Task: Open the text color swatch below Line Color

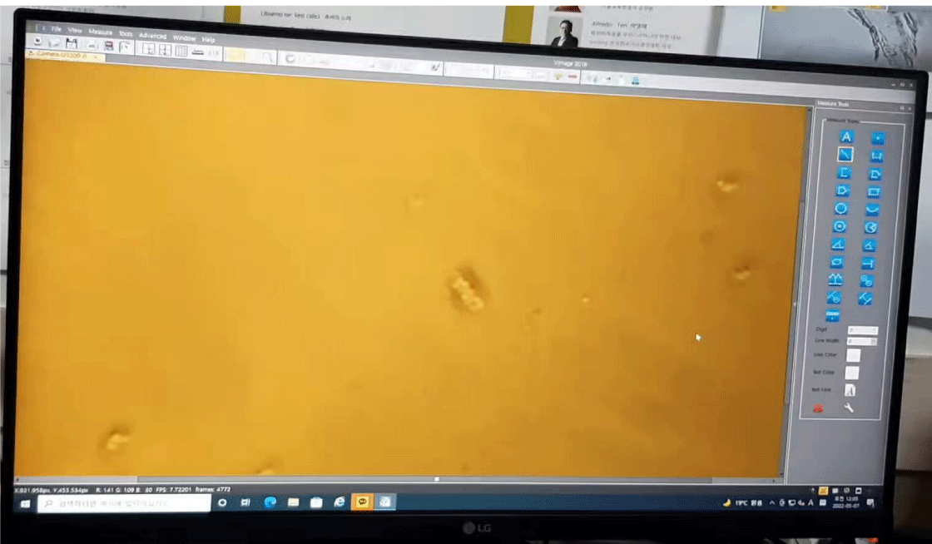Action: 852,373
